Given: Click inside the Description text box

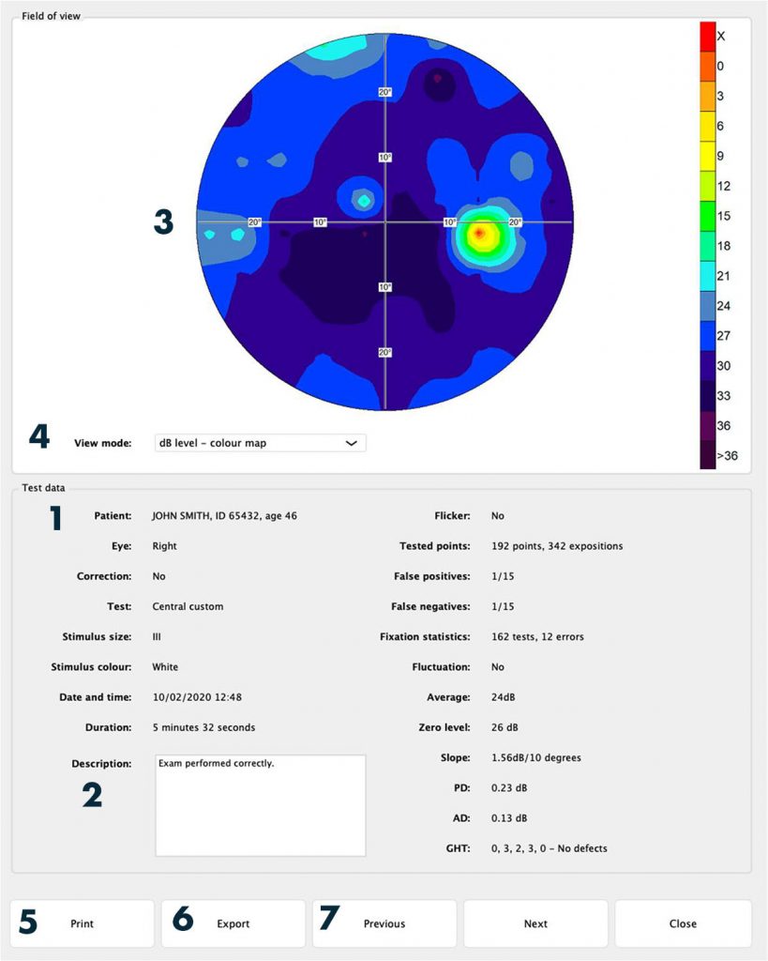Looking at the screenshot, I should point(261,805).
